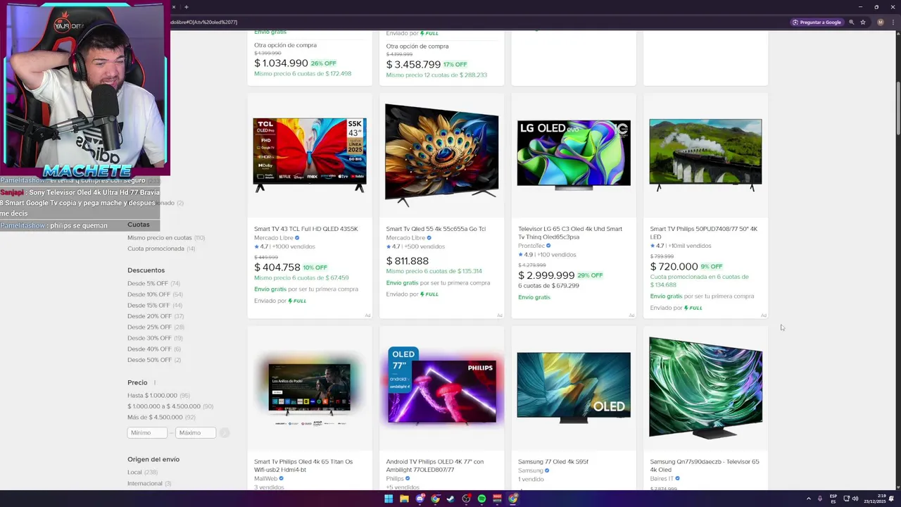Open LG OLED evo product image
The width and height of the screenshot is (901, 507).
coord(574,155)
